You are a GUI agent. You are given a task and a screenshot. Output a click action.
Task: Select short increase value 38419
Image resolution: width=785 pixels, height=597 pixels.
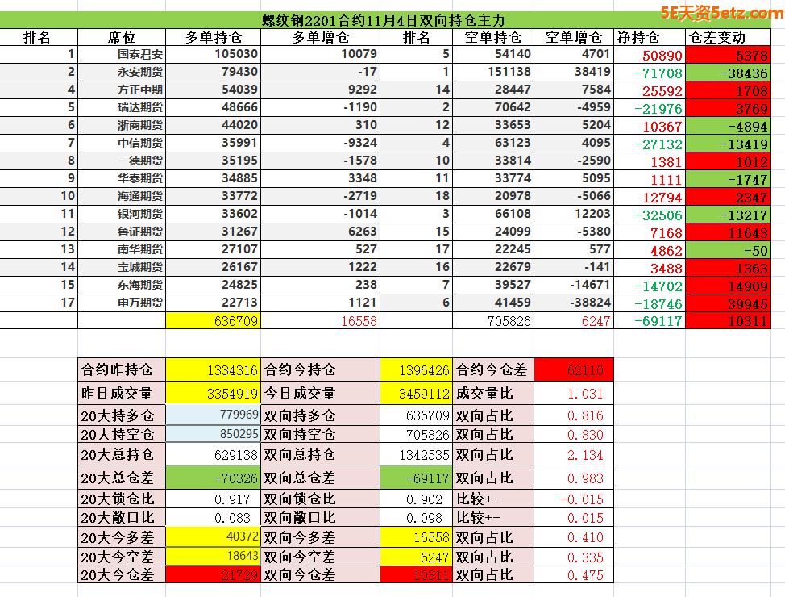click(574, 72)
